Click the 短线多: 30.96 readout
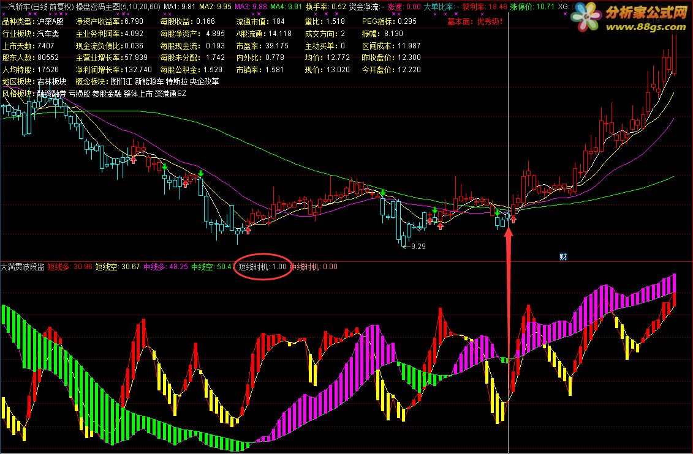Image resolution: width=693 pixels, height=454 pixels. [70, 267]
